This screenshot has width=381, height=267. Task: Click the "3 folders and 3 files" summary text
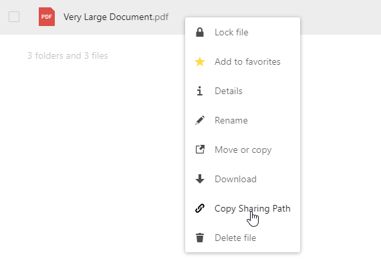click(68, 55)
